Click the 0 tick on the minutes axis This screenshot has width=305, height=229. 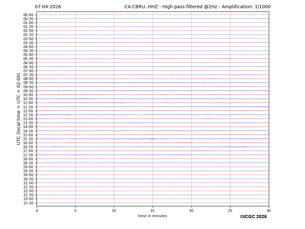pos(37,211)
